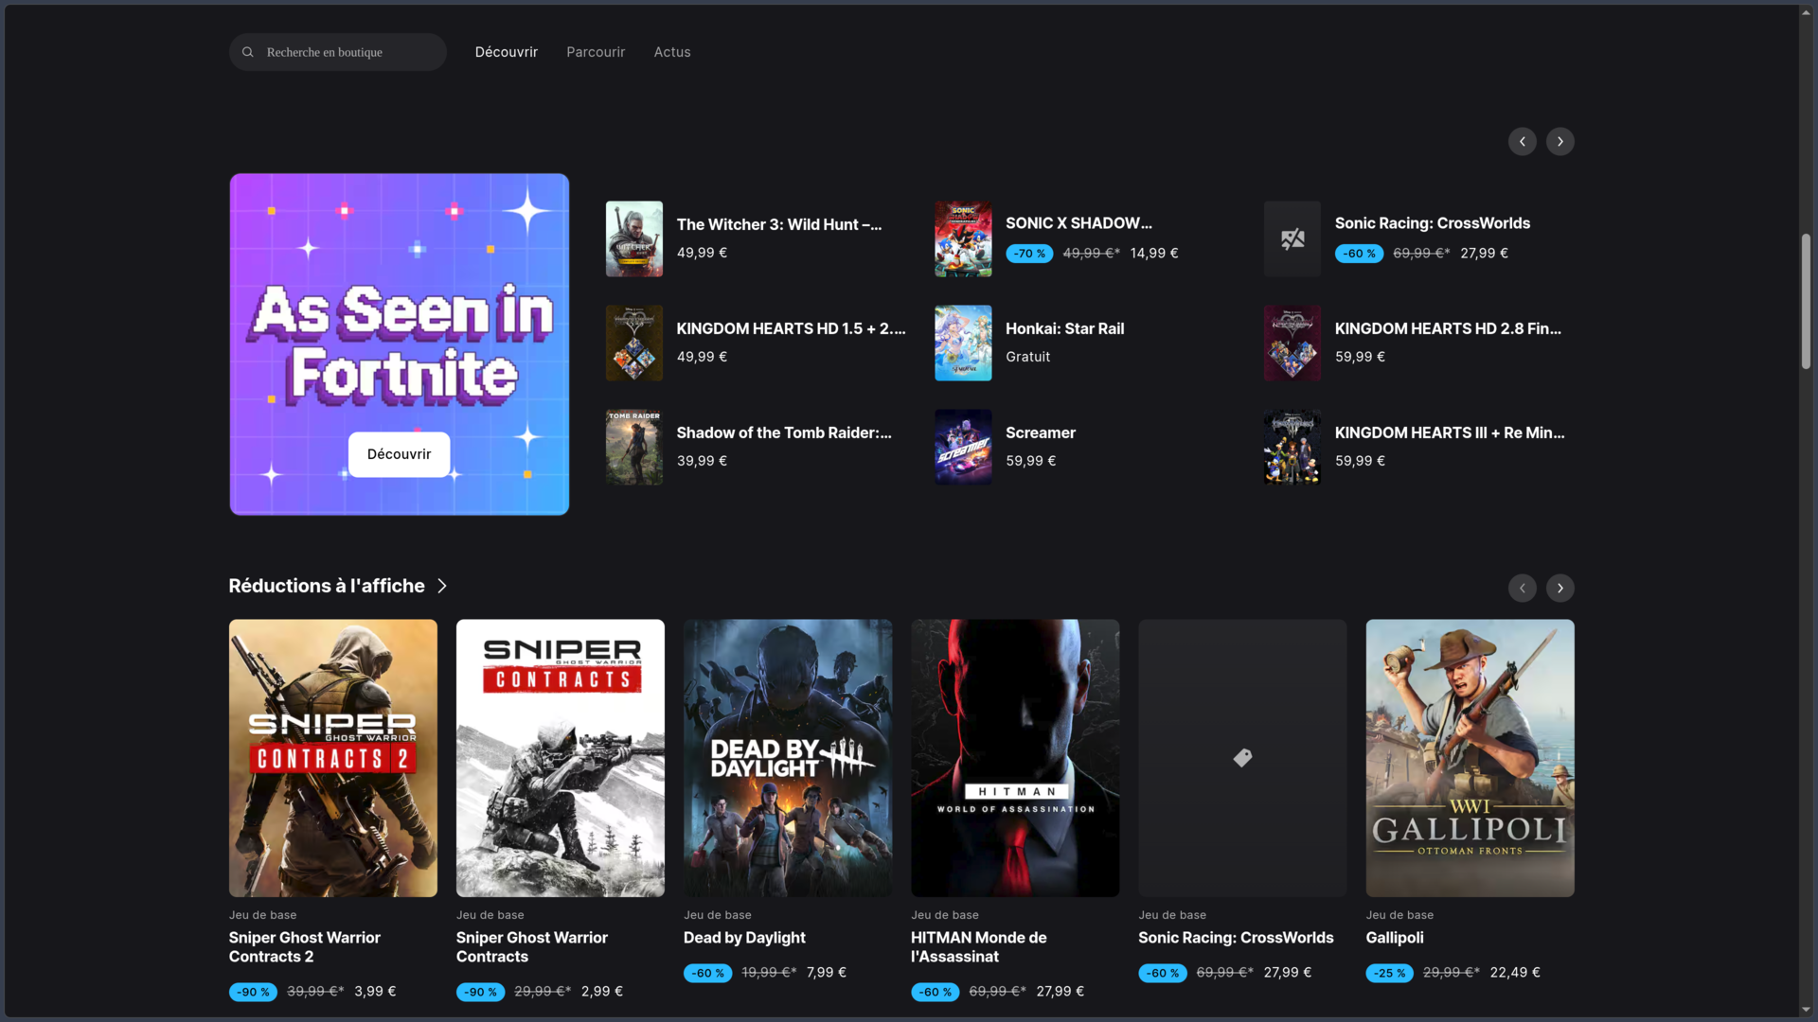Click the 22,49 € Gallipoli price
1818x1022 pixels.
pos(1515,973)
